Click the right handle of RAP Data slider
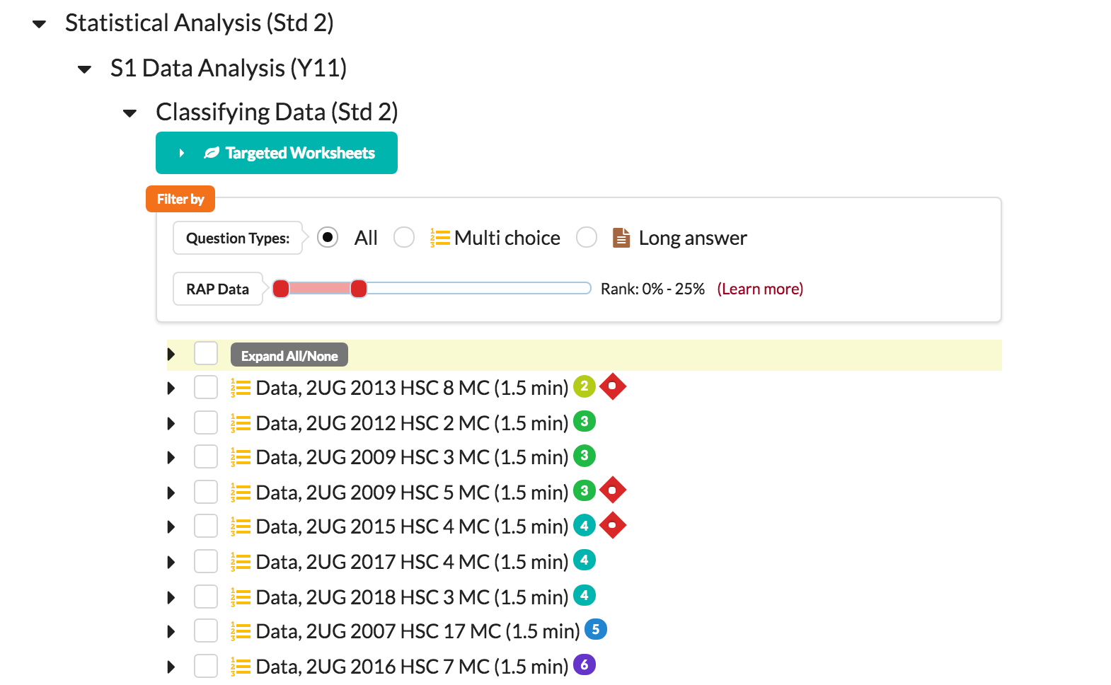Screen dimensions: 1111x685 pyautogui.click(x=359, y=289)
